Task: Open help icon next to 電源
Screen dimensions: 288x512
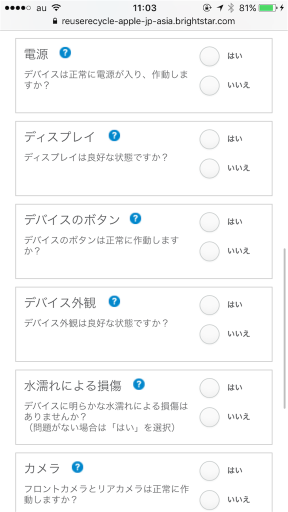Action: pos(65,52)
